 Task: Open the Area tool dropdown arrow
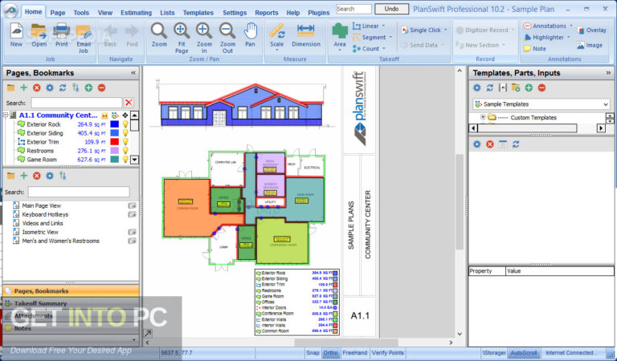coord(340,51)
